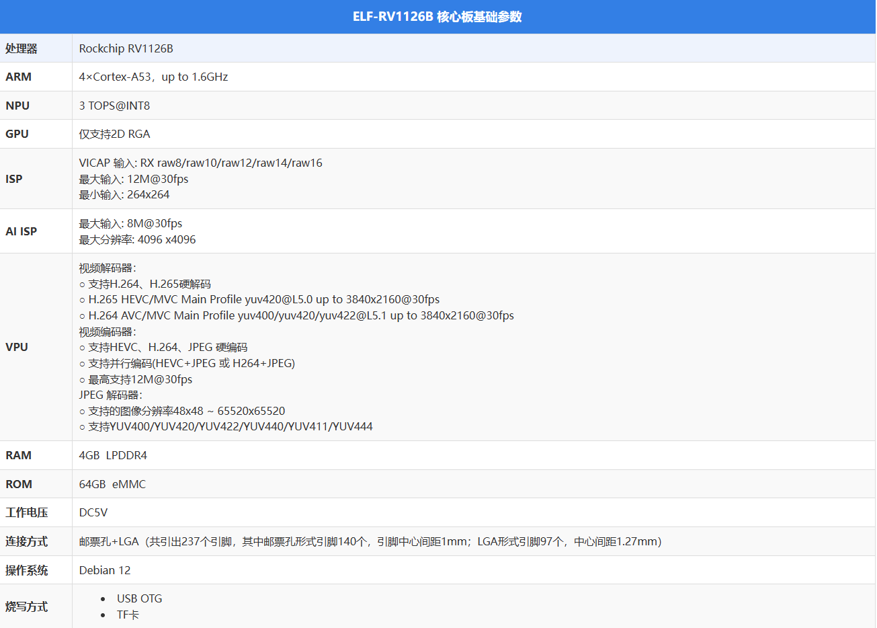This screenshot has width=877, height=628.
Task: Click the H.265 HEVC/MVC Main Profile line
Action: coord(259,299)
